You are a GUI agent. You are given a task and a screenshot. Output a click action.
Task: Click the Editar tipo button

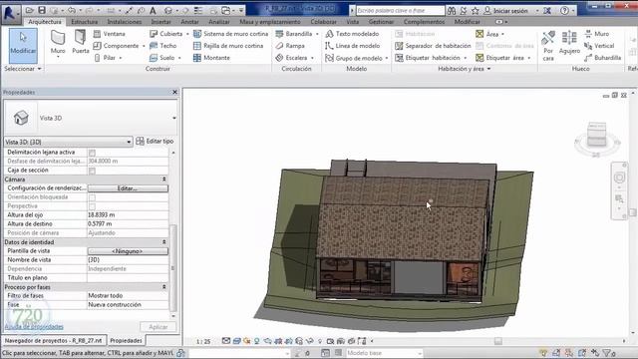155,142
